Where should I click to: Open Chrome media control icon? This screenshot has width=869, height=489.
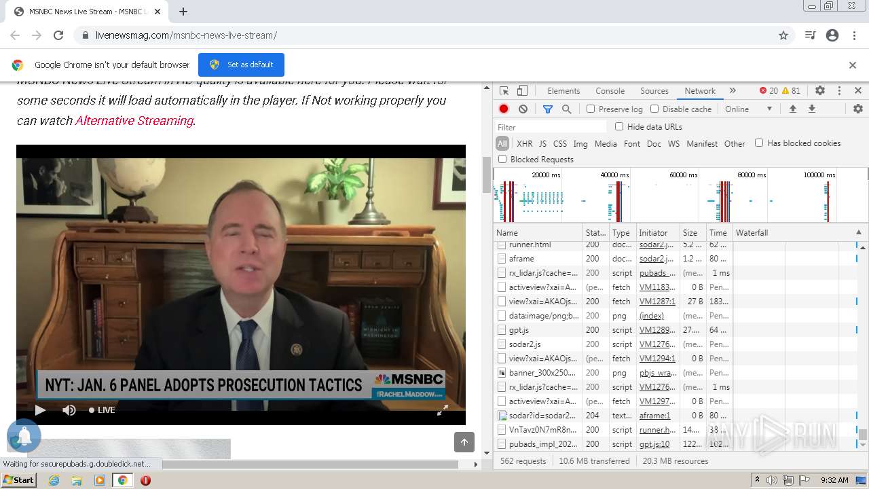tap(810, 35)
